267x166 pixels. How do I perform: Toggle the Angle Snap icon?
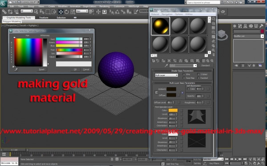pyautogui.click(x=117, y=12)
